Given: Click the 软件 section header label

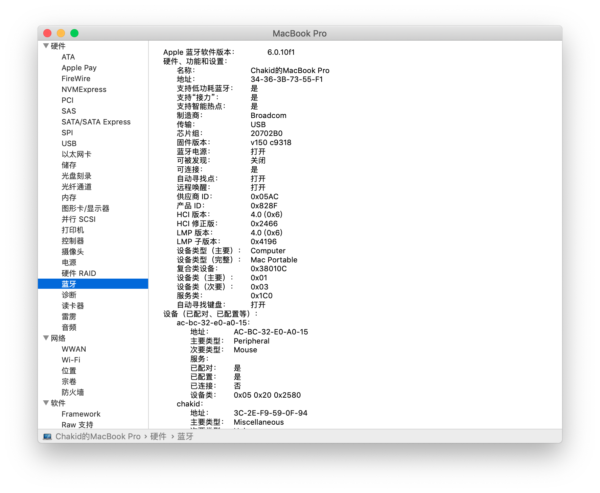Looking at the screenshot, I should tap(58, 403).
